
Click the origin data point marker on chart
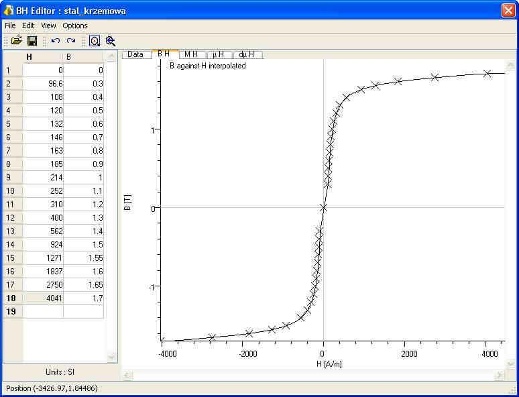coord(324,208)
